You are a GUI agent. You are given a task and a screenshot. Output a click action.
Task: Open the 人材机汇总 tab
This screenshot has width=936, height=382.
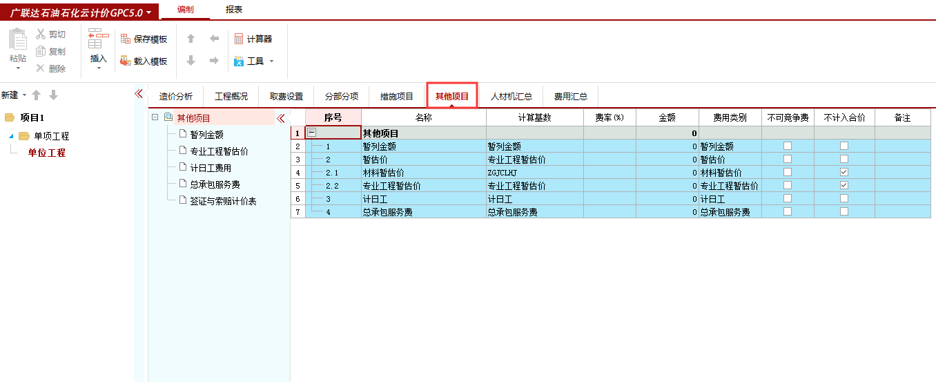tap(511, 97)
